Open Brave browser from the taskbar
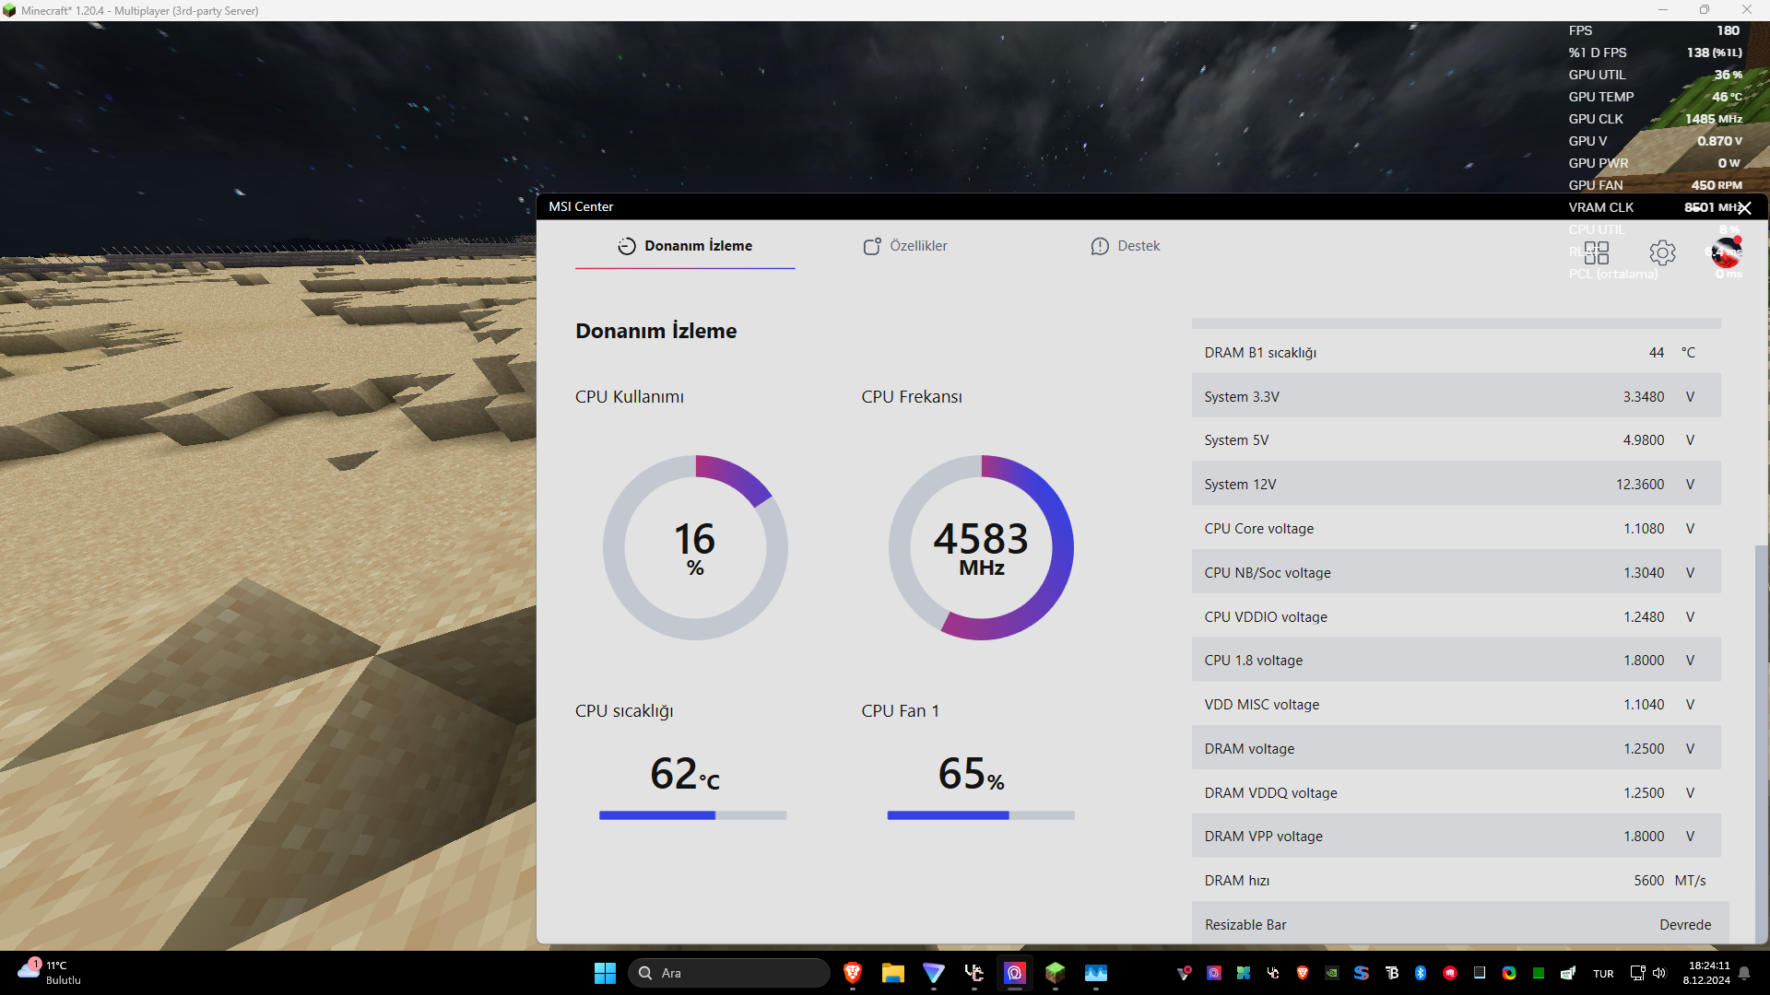1770x995 pixels. click(x=852, y=973)
